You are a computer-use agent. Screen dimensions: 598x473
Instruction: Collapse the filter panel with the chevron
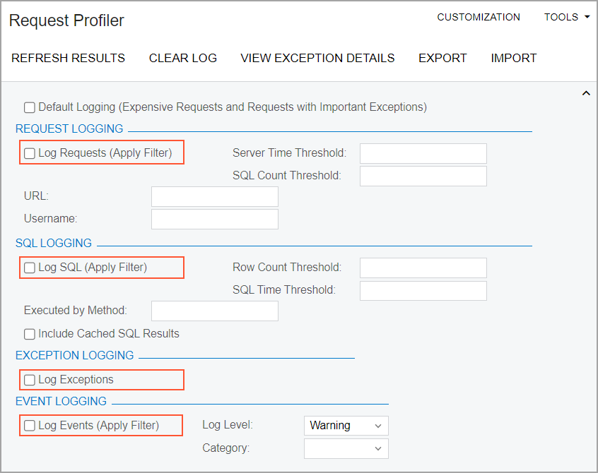click(586, 93)
